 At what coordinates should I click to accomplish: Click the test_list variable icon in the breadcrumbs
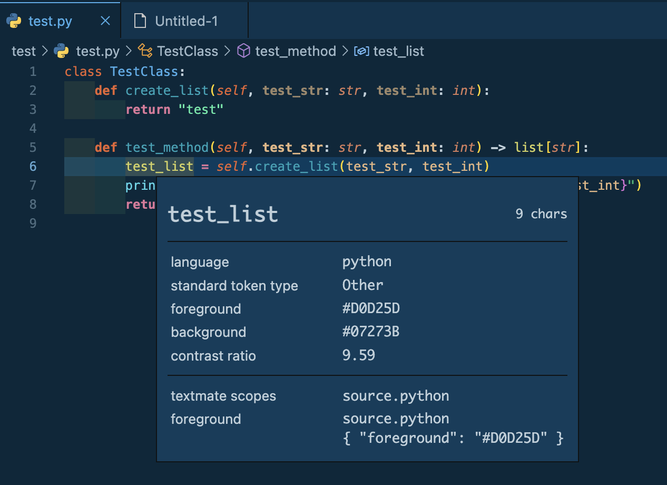click(x=362, y=51)
